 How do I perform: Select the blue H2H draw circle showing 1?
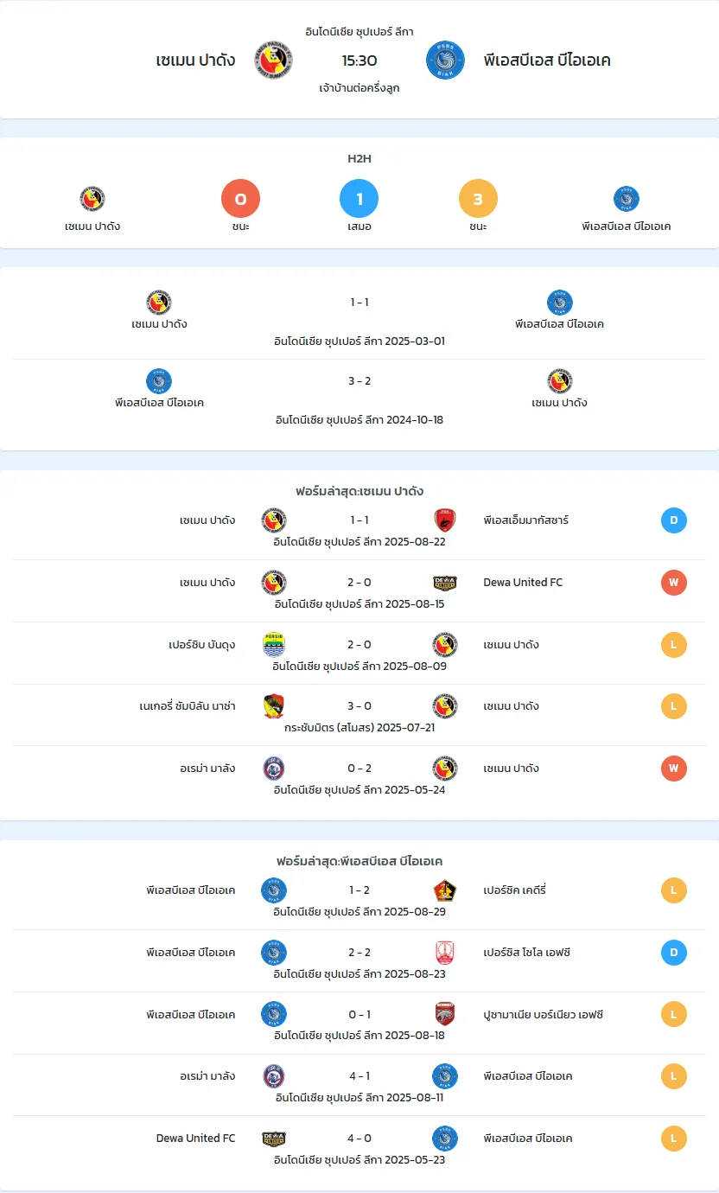pos(359,200)
